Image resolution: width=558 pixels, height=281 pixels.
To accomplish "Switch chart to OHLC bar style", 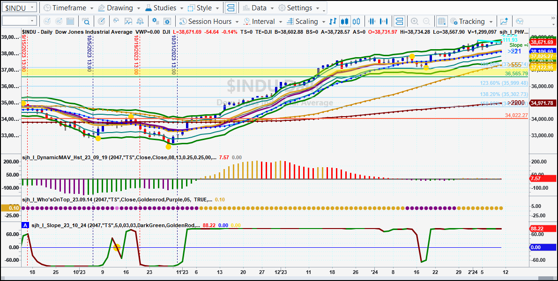I will [333, 22].
